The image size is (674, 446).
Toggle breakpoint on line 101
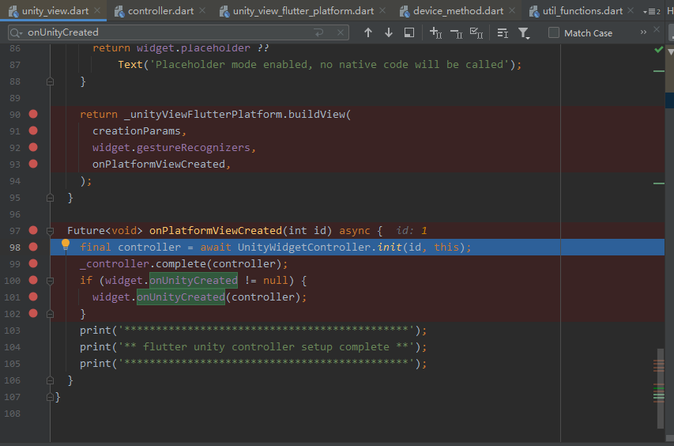[33, 297]
